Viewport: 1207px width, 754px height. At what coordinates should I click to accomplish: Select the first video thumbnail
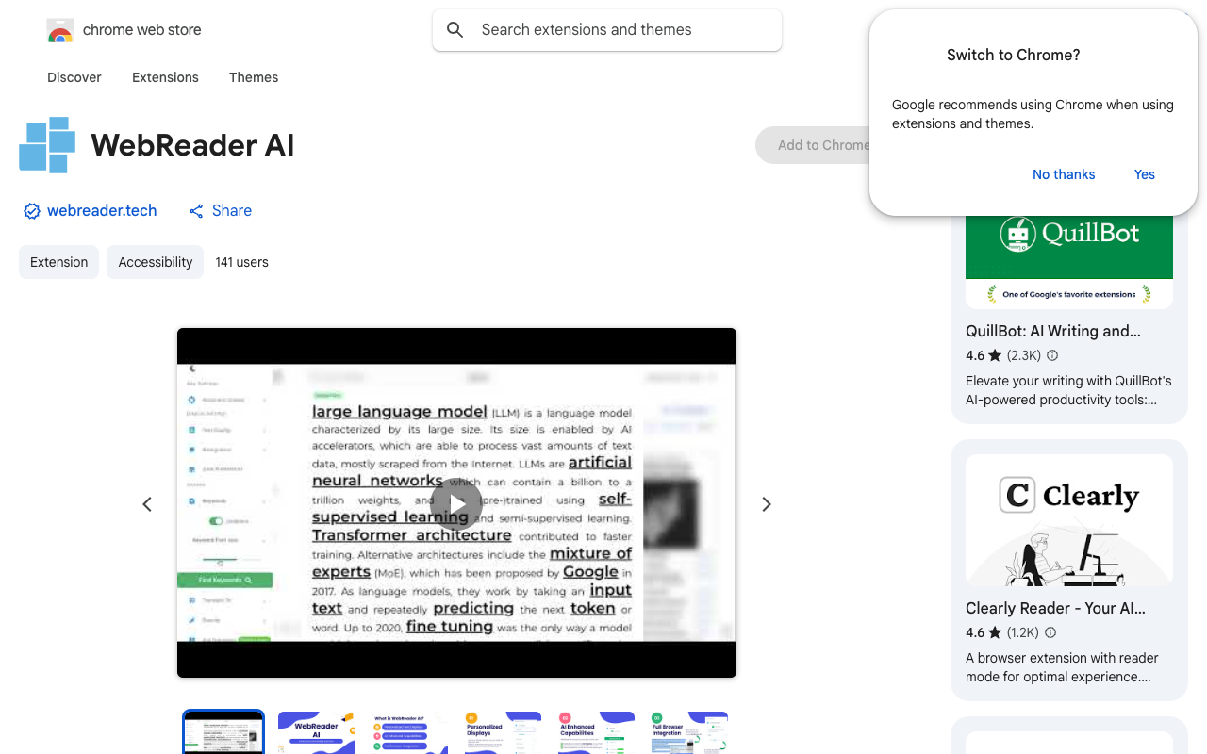pos(223,732)
